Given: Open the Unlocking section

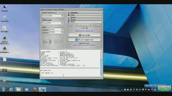Looking at the screenshot, I should (x=84, y=13).
